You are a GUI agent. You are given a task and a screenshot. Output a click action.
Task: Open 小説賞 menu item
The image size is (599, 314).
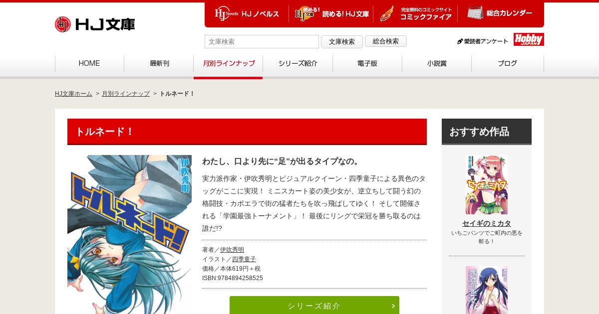[x=437, y=63]
